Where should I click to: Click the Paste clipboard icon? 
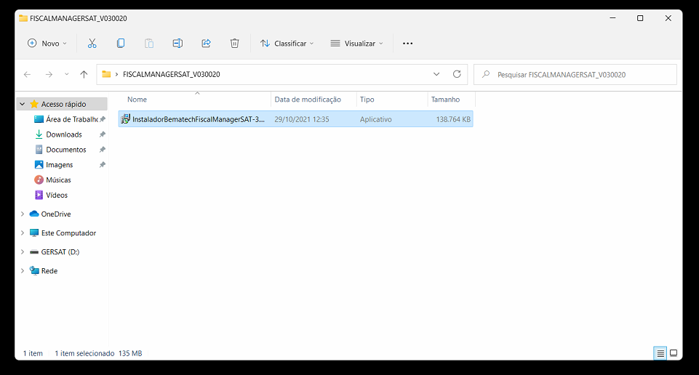(x=149, y=43)
